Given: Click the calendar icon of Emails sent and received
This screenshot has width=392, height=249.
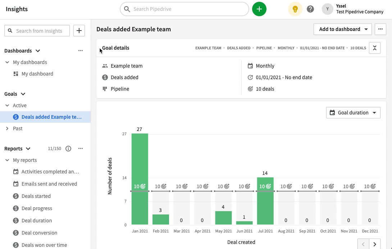Looking at the screenshot, I should coord(16,184).
